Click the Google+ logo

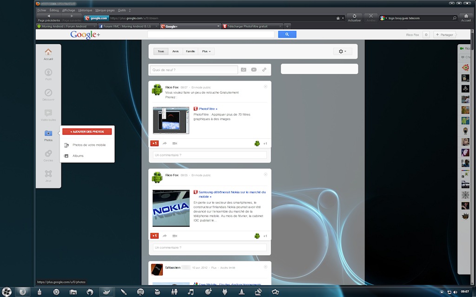click(86, 34)
